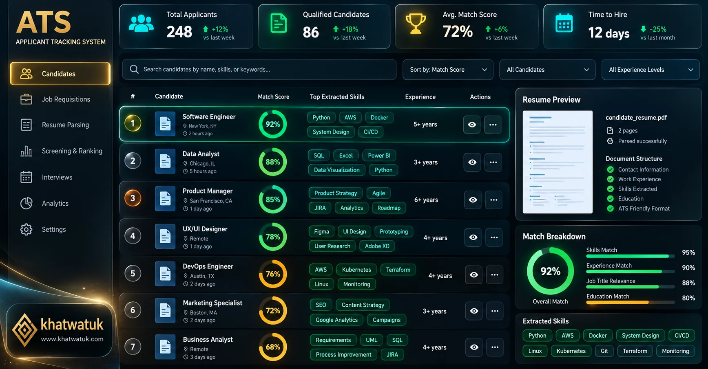Click the Settings gear icon

click(26, 229)
